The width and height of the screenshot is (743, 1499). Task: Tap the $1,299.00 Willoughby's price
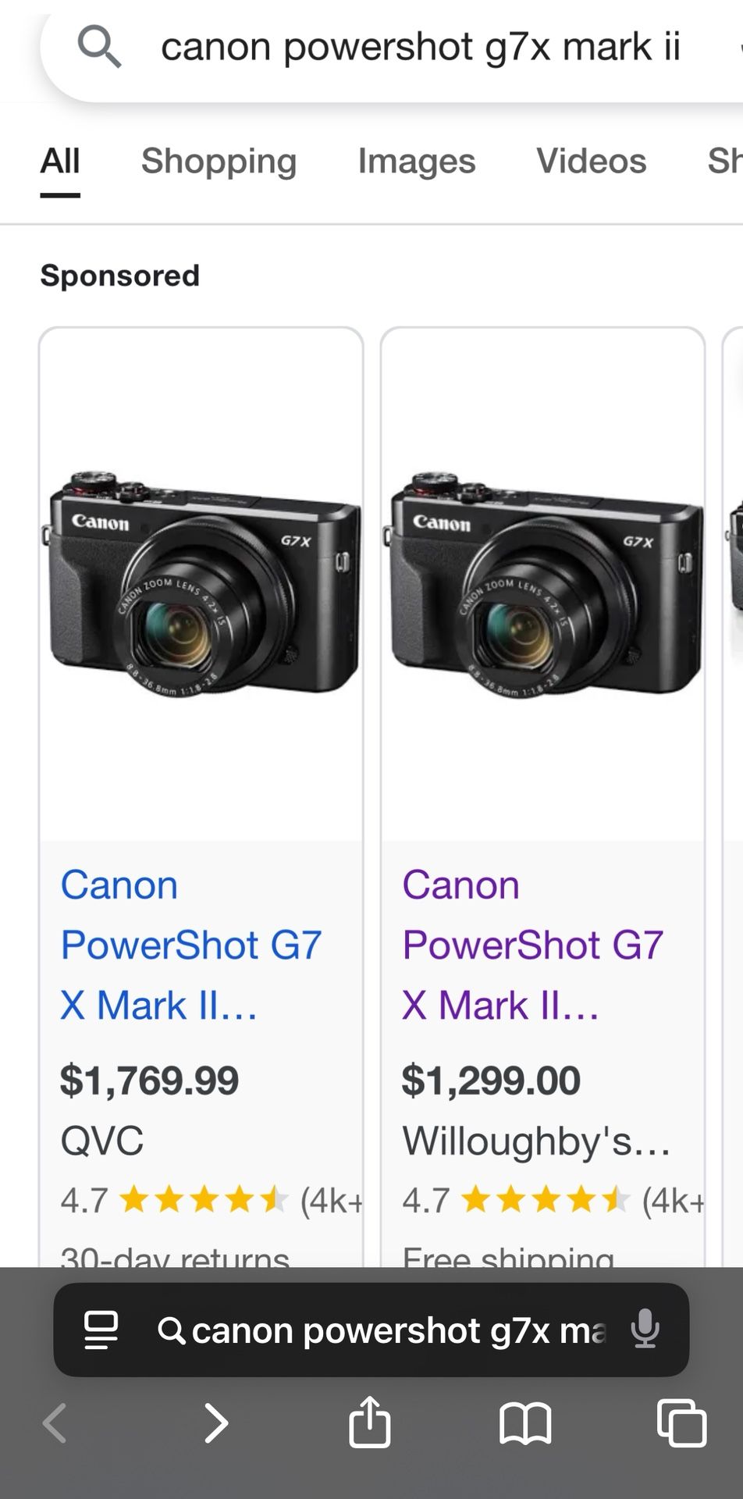pyautogui.click(x=491, y=1081)
